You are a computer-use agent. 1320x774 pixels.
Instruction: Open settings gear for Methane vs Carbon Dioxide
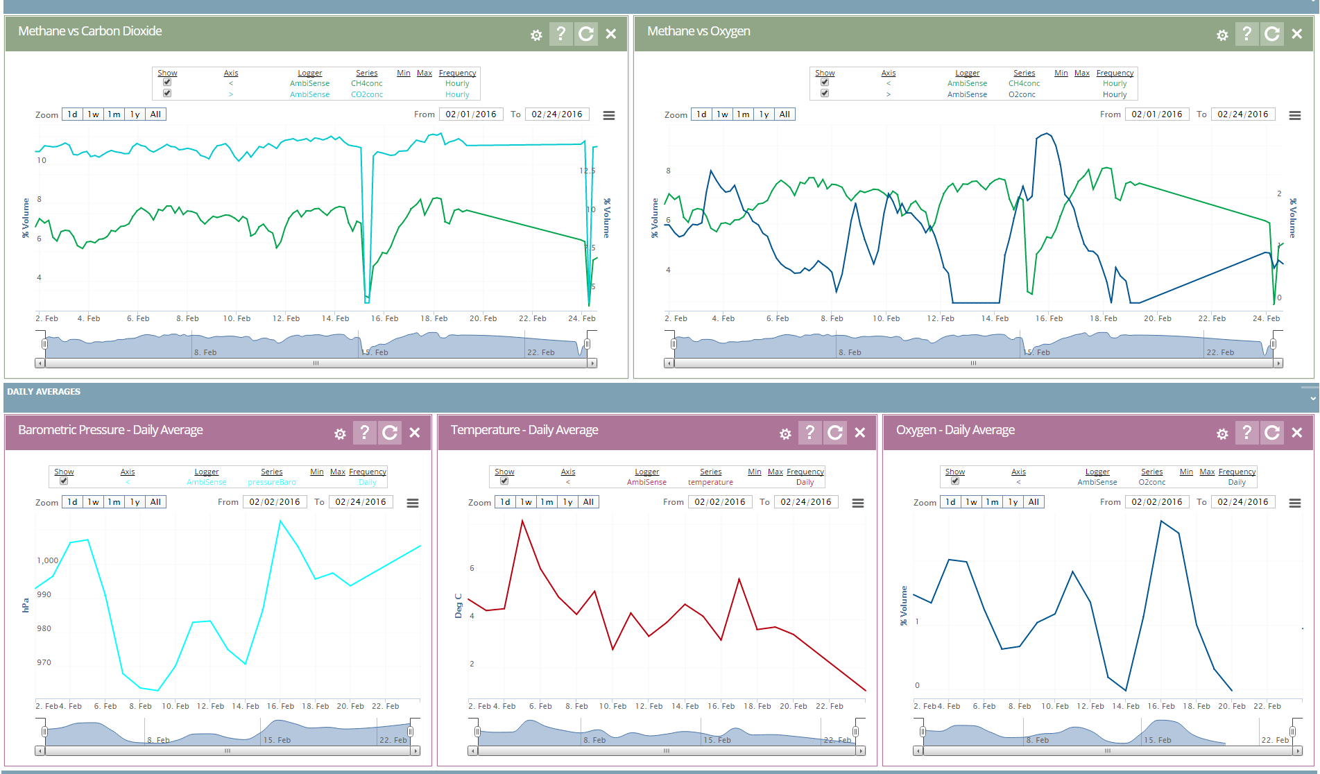[x=536, y=35]
